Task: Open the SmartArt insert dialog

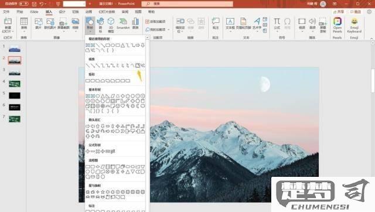Action: point(123,24)
